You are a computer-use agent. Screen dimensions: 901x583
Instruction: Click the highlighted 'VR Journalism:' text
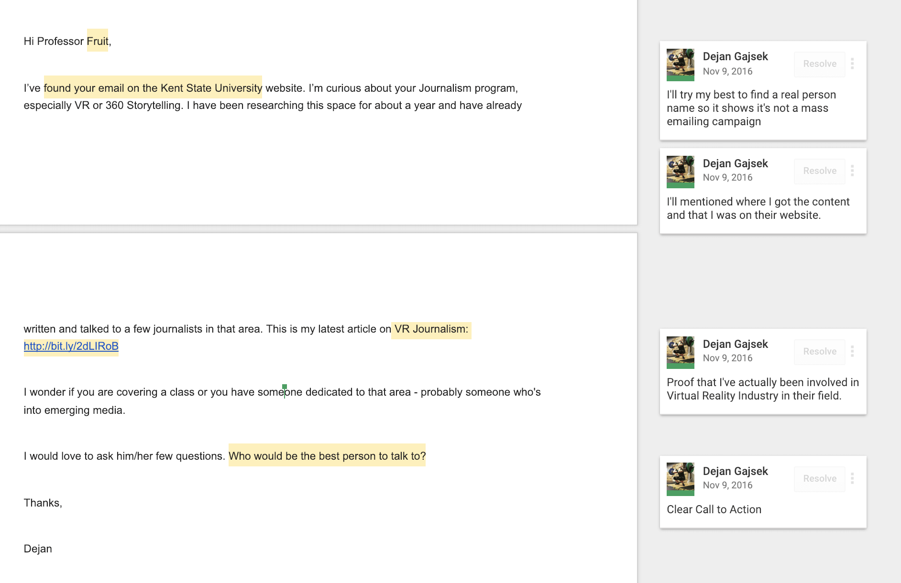431,329
